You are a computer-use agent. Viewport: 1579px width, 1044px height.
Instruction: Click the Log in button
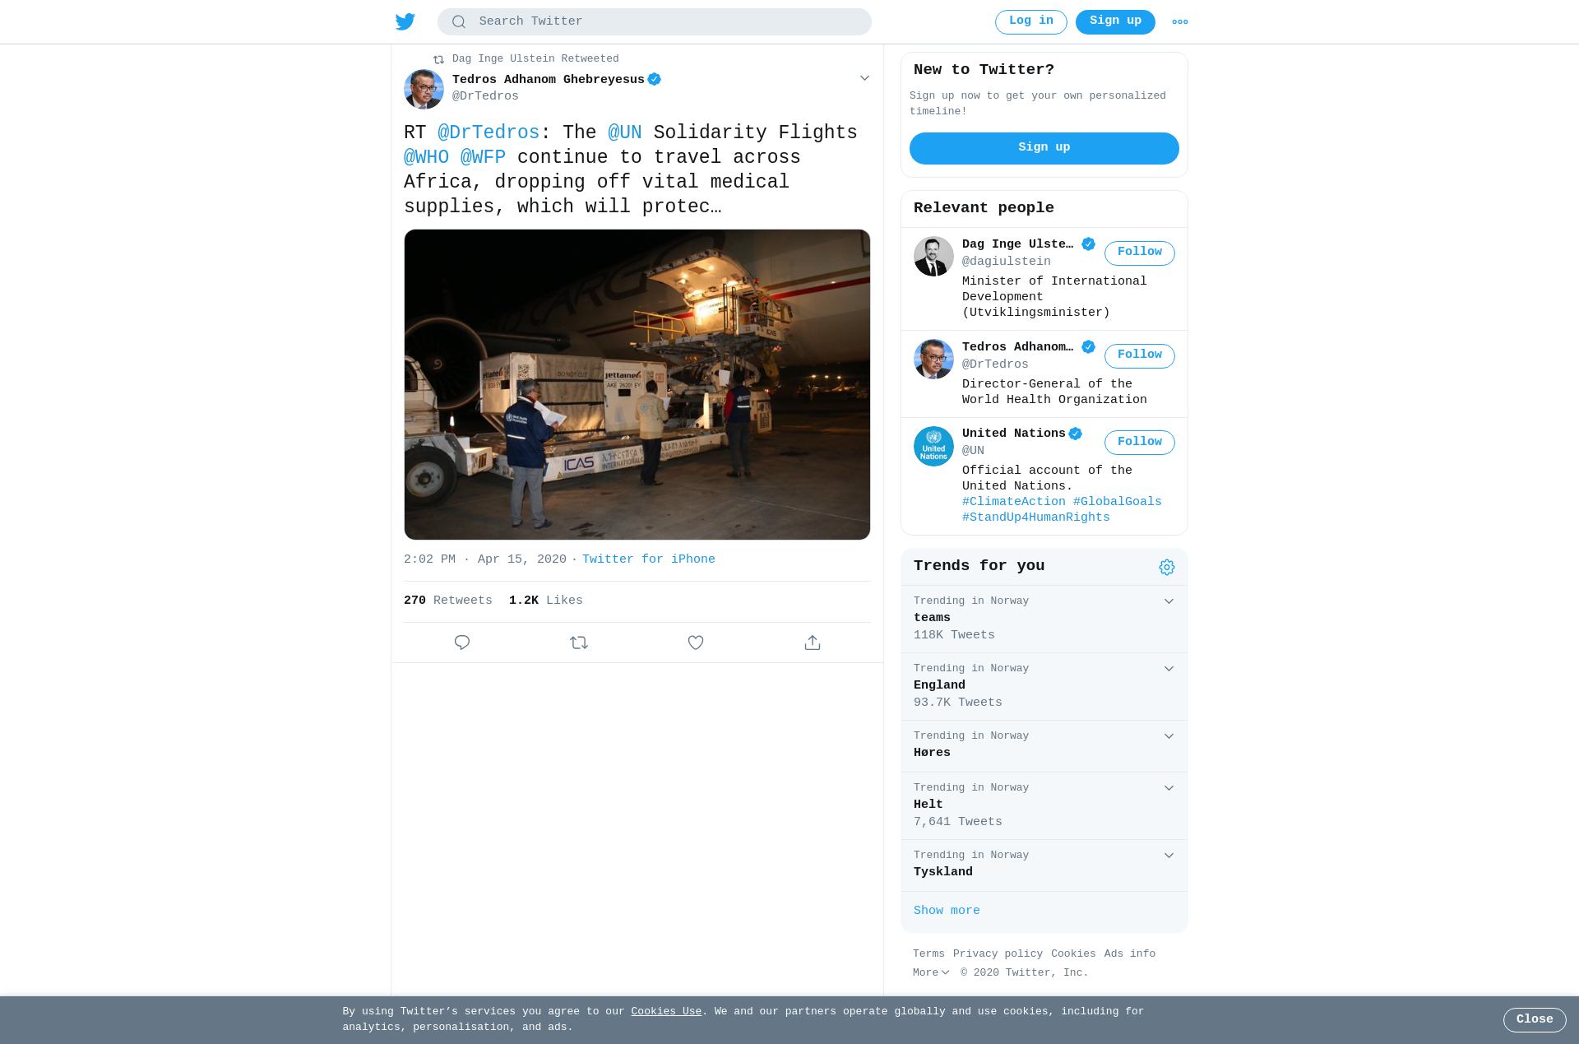coord(1031,22)
